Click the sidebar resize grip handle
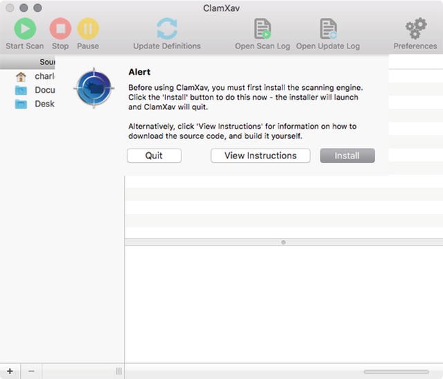The height and width of the screenshot is (379, 443). tap(119, 371)
